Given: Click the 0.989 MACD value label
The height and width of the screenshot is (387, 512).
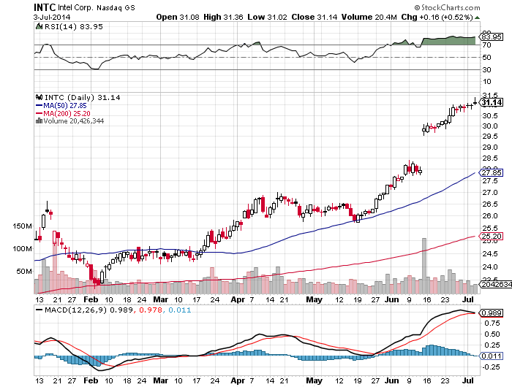Looking at the screenshot, I should pyautogui.click(x=491, y=313).
